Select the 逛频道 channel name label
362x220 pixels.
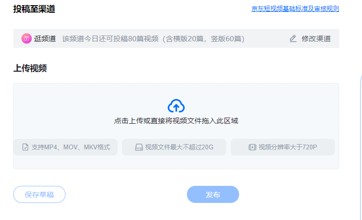coord(45,38)
